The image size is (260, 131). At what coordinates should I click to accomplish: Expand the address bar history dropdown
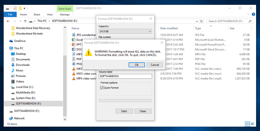point(197,21)
